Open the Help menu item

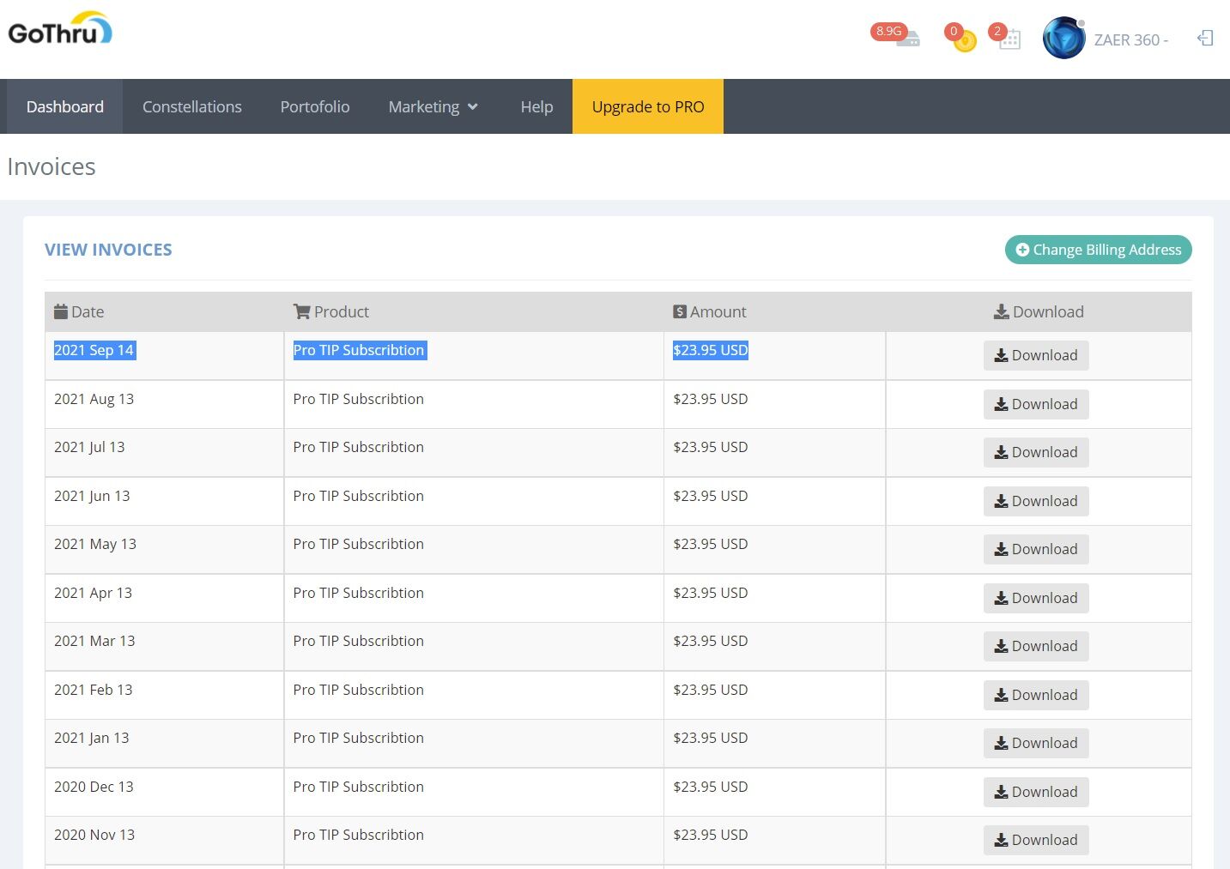pyautogui.click(x=536, y=106)
